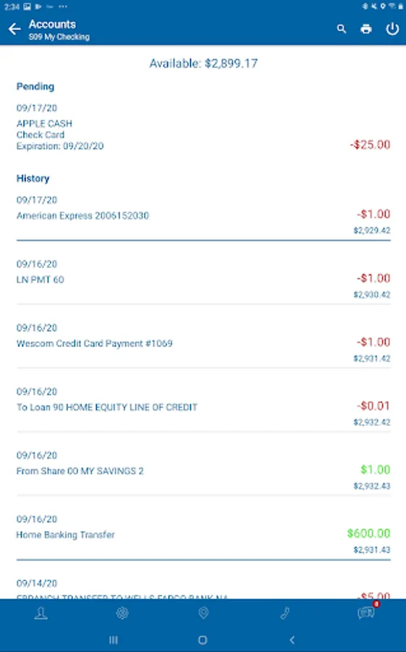Open the search magnifier icon
Viewport: 406px width, 652px height.
pyautogui.click(x=342, y=29)
